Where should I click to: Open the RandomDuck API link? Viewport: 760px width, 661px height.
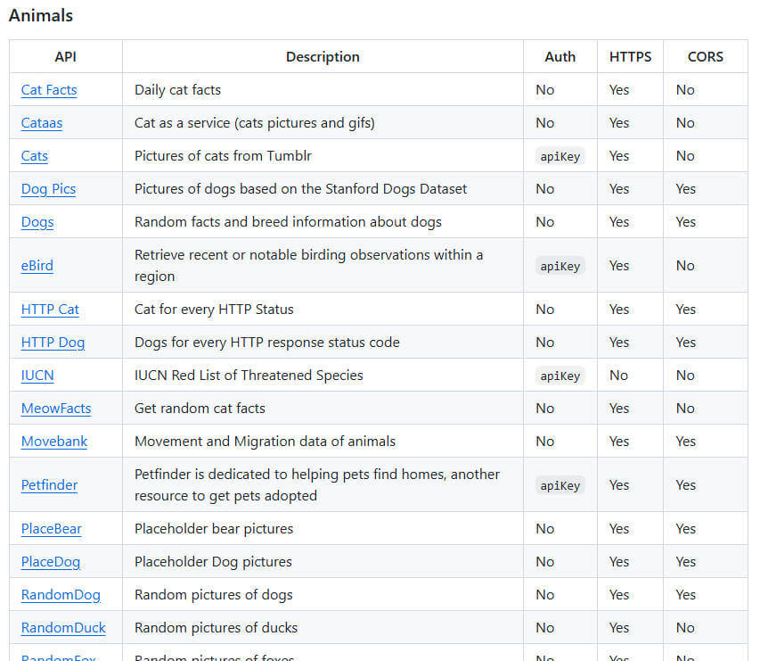[63, 627]
